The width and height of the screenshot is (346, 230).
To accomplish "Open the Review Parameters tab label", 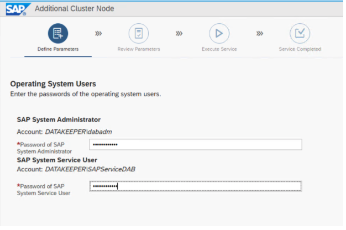I will tap(139, 49).
